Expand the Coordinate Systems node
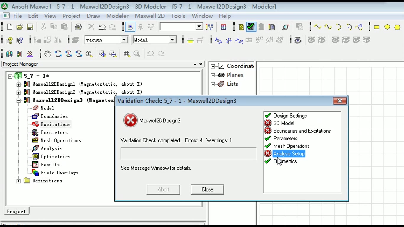Viewport: 404px width, 227px height. click(213, 66)
